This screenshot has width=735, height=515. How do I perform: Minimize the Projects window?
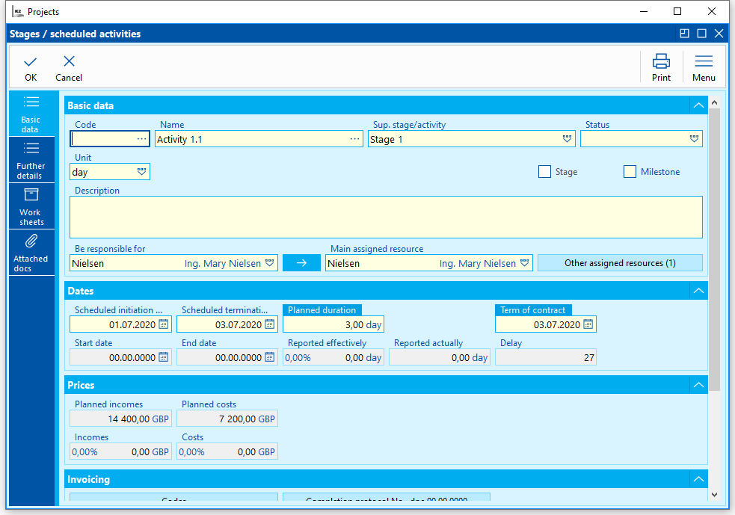644,11
